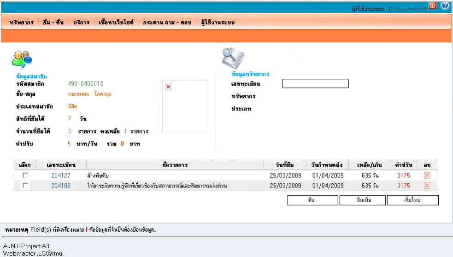
Task: Open the ยืม - คืน menu
Action: point(53,22)
